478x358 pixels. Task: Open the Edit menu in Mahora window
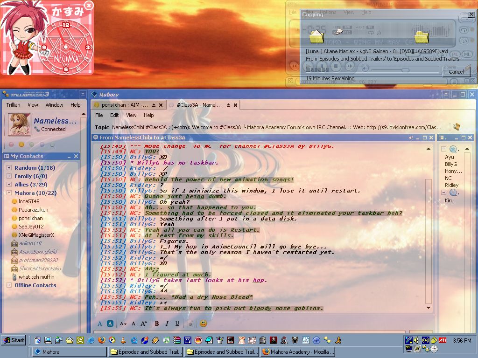114,115
